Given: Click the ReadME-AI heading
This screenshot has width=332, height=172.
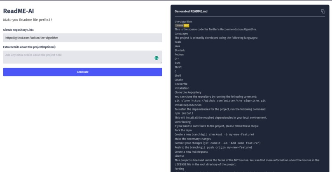Looking at the screenshot, I should click(19, 11).
